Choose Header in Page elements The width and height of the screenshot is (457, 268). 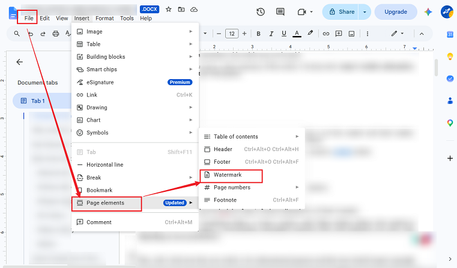point(252,149)
